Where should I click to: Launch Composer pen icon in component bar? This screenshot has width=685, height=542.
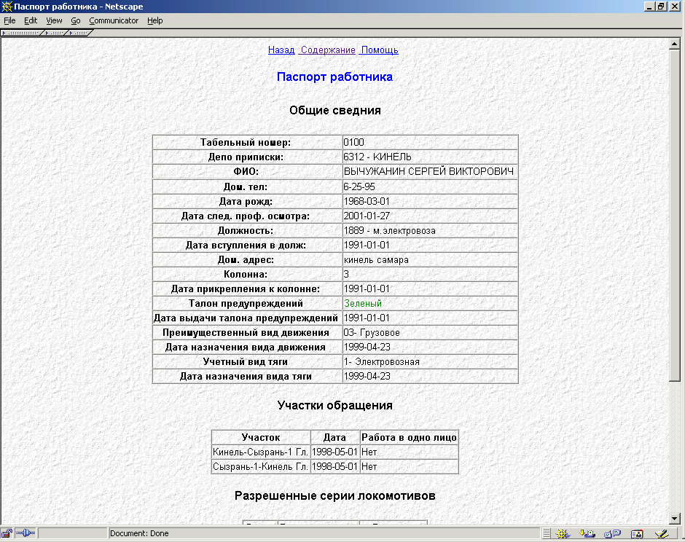click(662, 533)
